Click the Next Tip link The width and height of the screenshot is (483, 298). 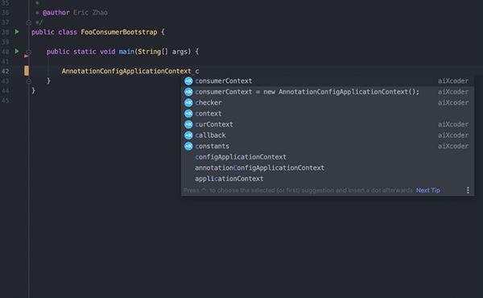[x=428, y=190]
